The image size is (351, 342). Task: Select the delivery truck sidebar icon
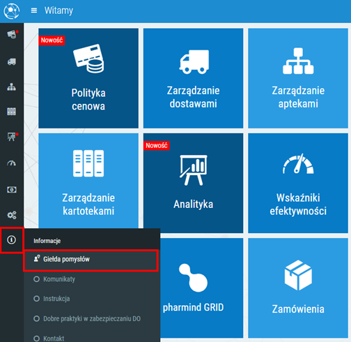tap(12, 61)
